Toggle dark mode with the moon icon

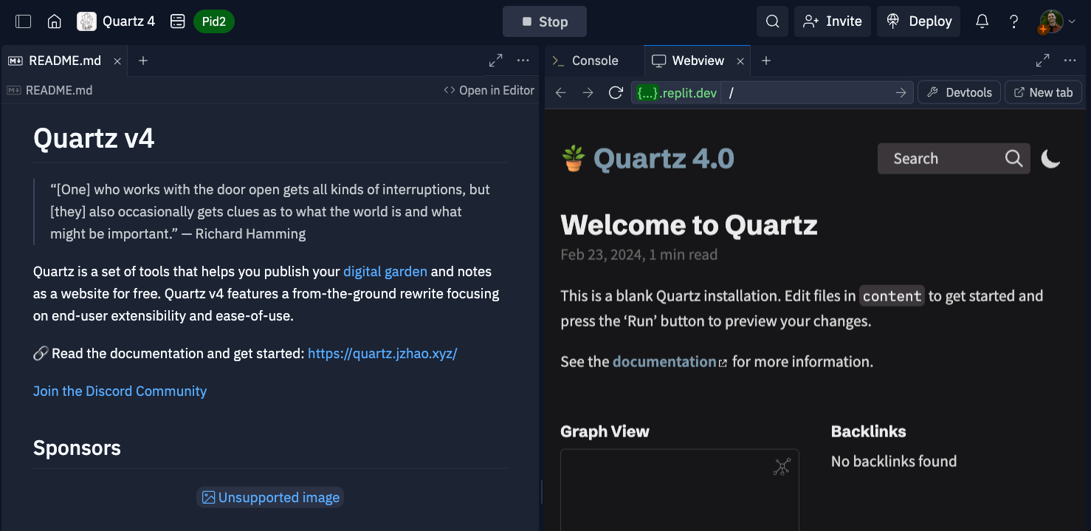pyautogui.click(x=1050, y=158)
